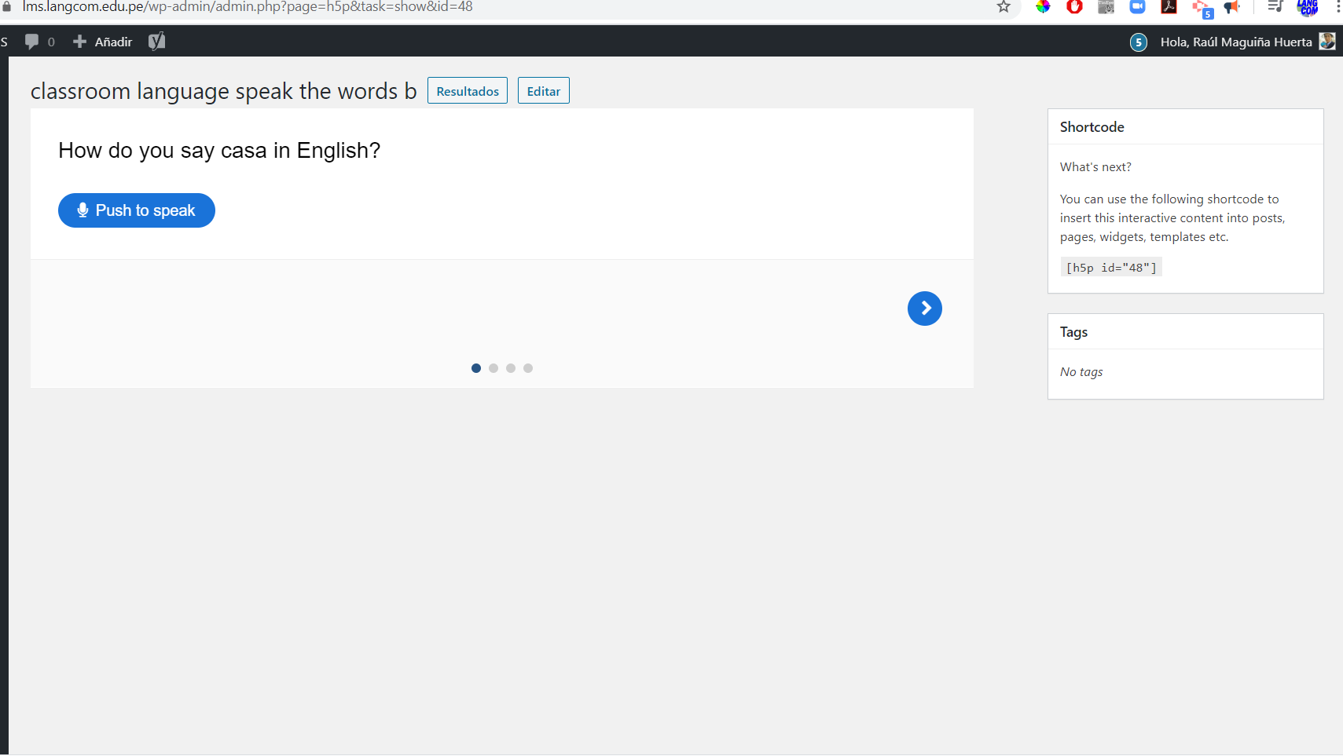
Task: Jump to the third question dot
Action: tap(511, 368)
